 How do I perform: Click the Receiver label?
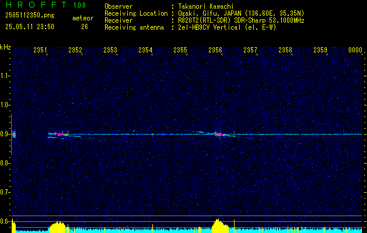point(118,20)
